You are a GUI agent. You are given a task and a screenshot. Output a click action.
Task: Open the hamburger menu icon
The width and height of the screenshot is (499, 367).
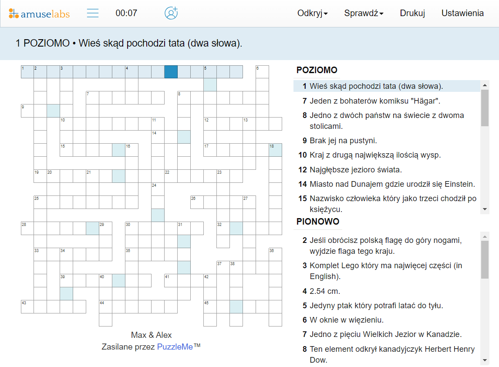point(92,13)
